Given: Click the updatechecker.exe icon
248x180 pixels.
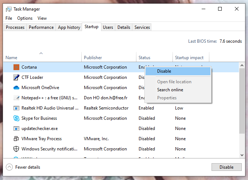Looking at the screenshot, I should [16, 129].
